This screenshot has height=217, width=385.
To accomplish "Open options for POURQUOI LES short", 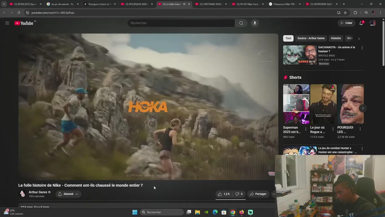I will pos(360,129).
